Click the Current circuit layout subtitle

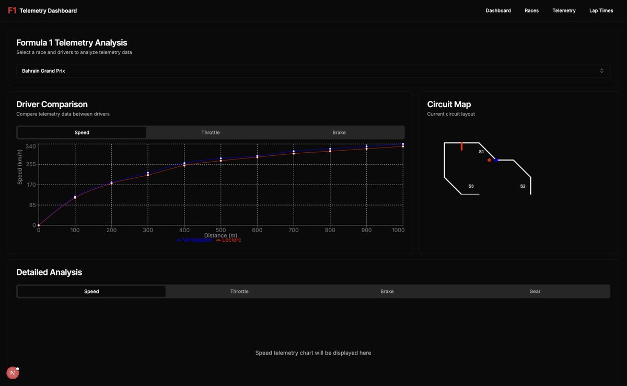point(451,114)
